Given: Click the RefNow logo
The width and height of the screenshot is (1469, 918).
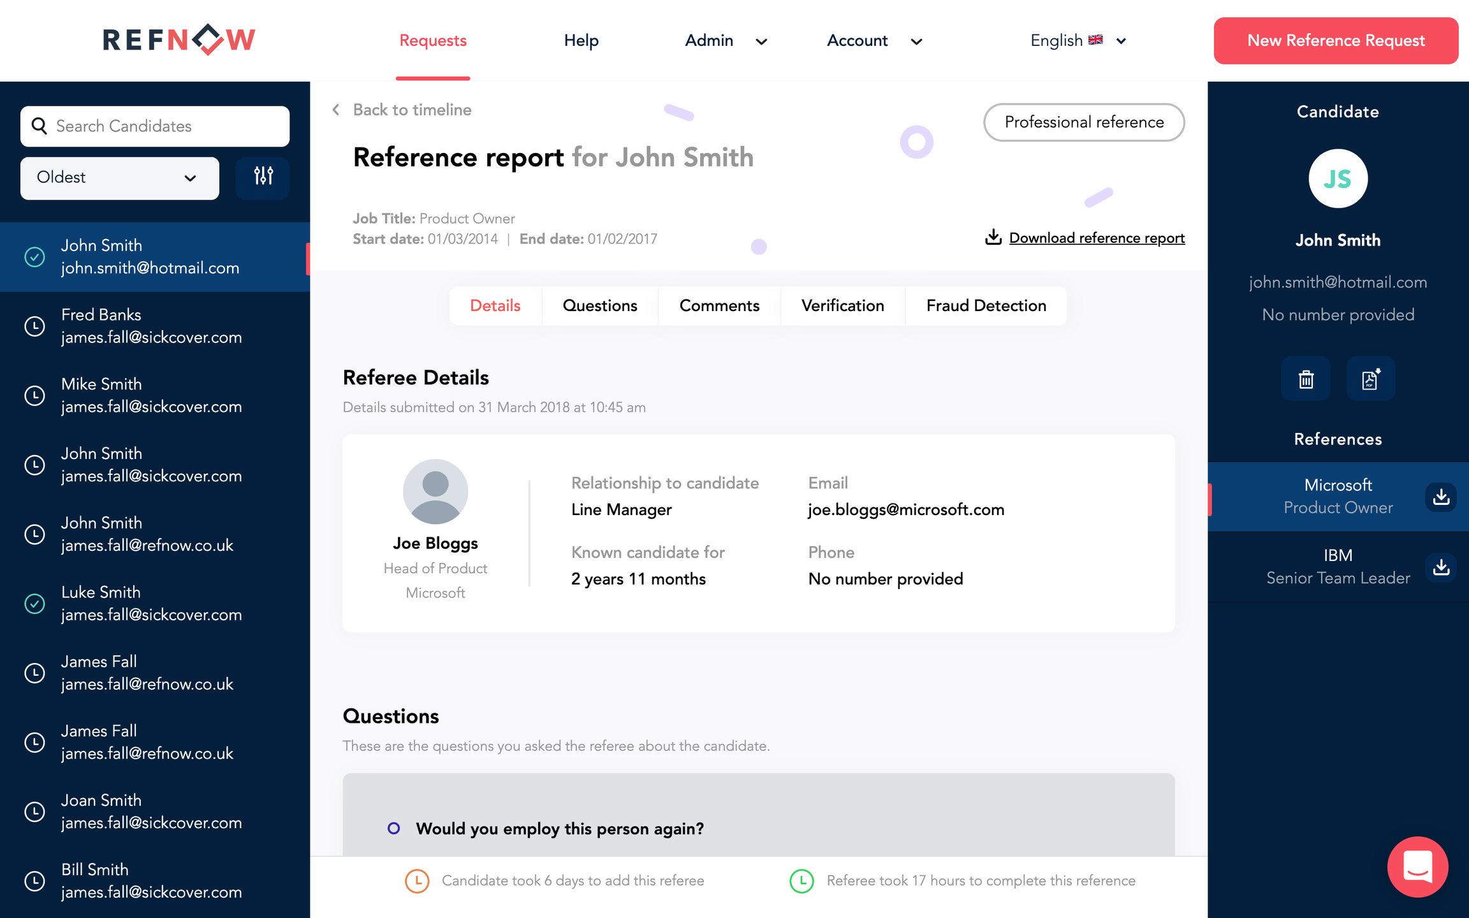Looking at the screenshot, I should 179,40.
